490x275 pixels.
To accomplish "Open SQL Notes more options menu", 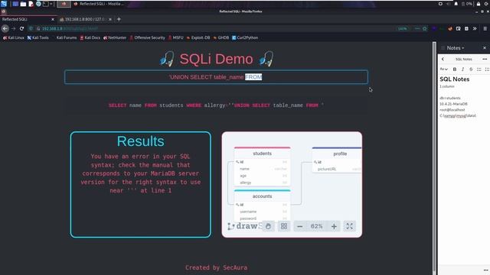I will tap(485, 59).
